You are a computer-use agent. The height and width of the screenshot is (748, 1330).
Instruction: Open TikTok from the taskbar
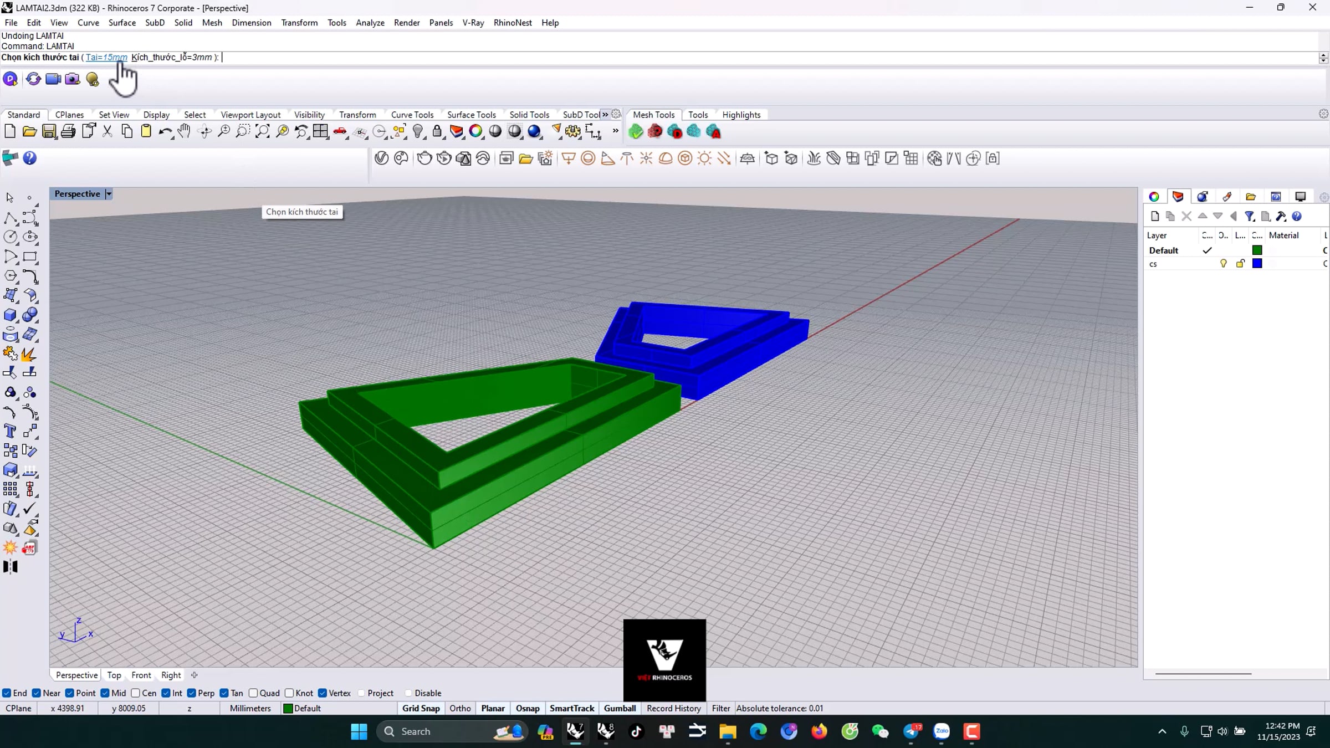click(x=636, y=731)
